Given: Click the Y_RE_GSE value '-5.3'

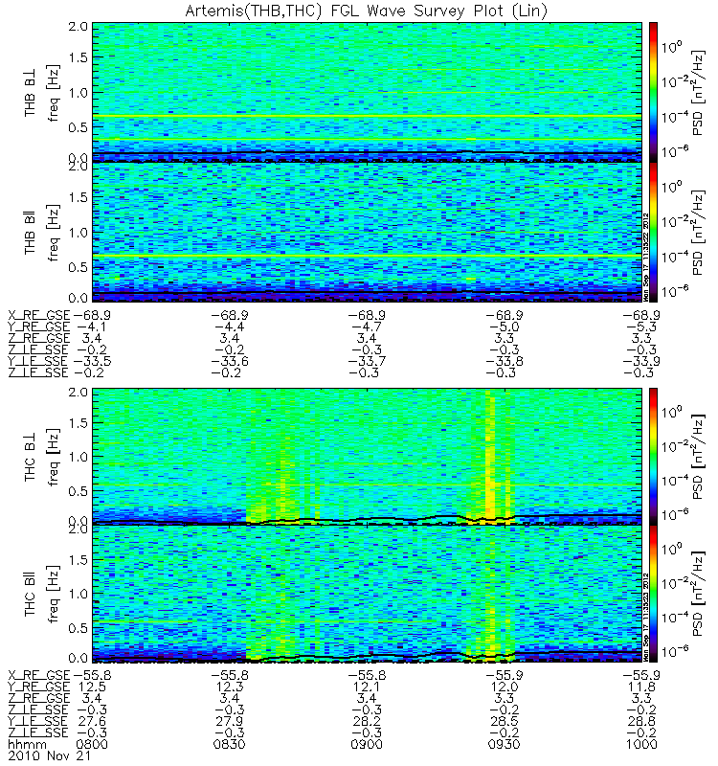Looking at the screenshot, I should pyautogui.click(x=640, y=327).
